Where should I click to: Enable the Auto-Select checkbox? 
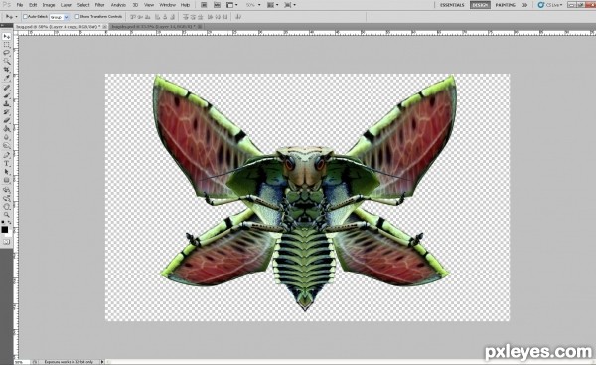(25, 17)
